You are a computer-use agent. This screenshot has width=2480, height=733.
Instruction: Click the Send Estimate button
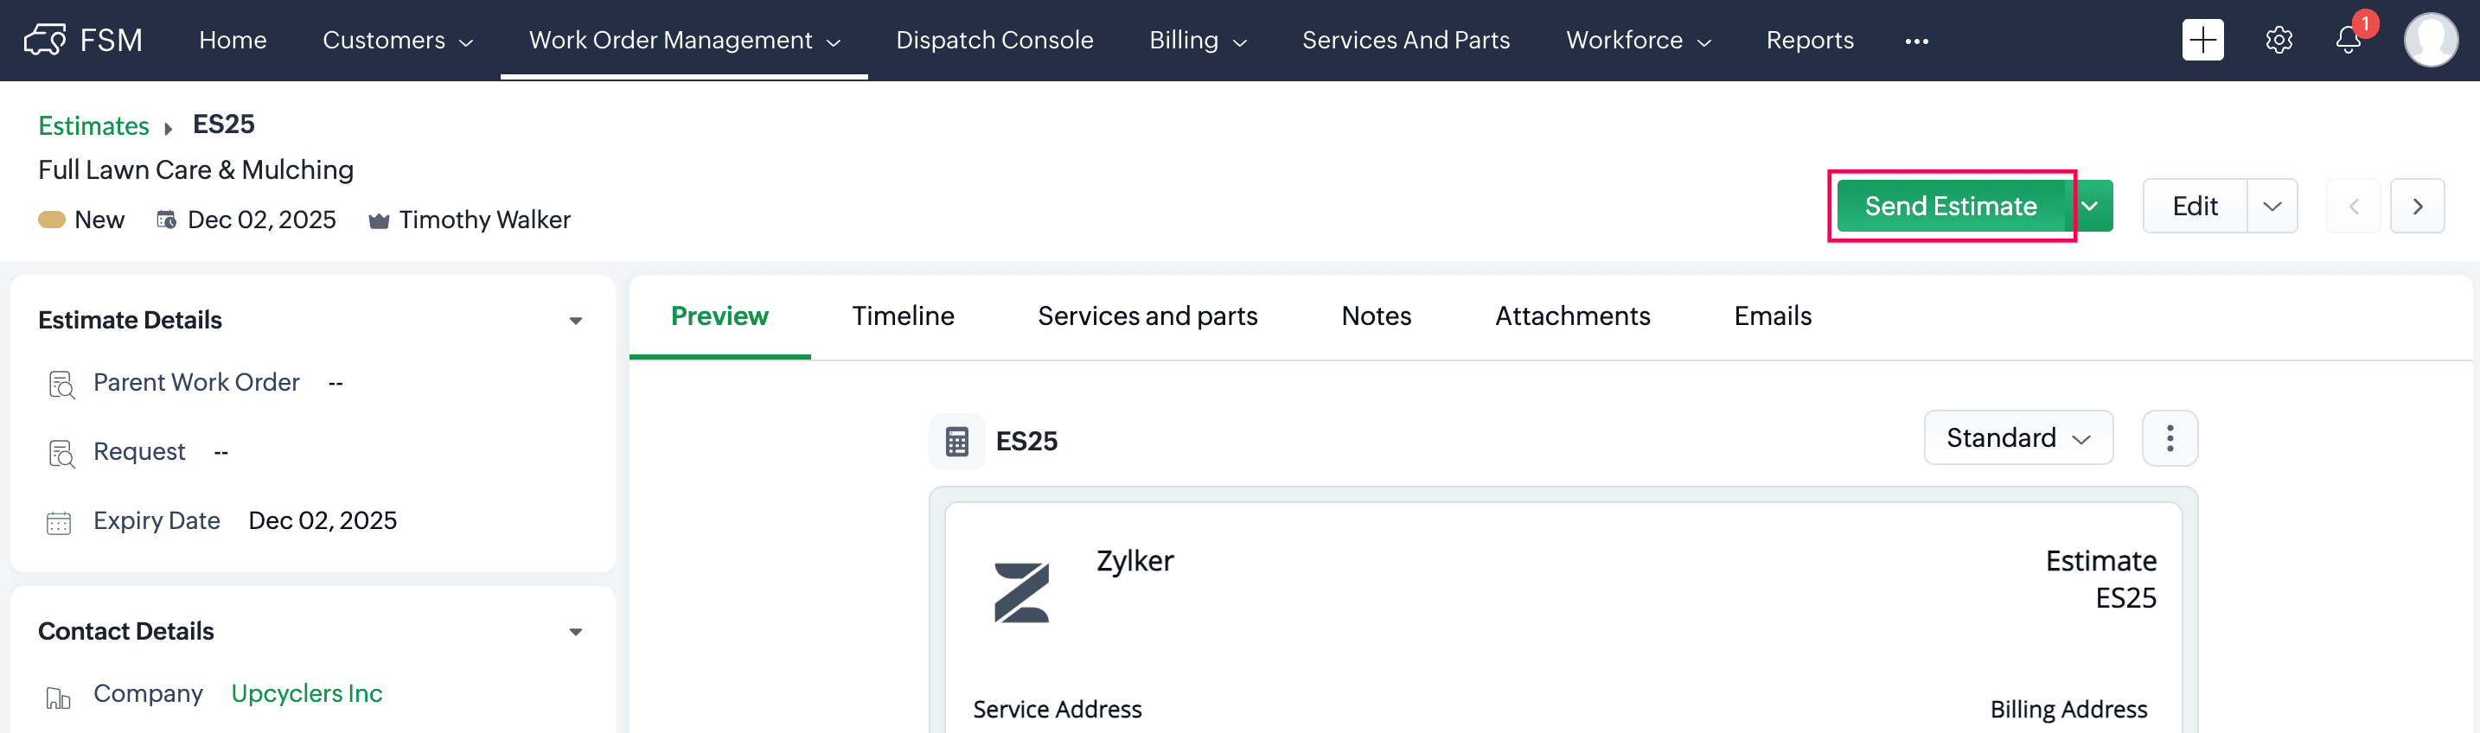click(1950, 206)
